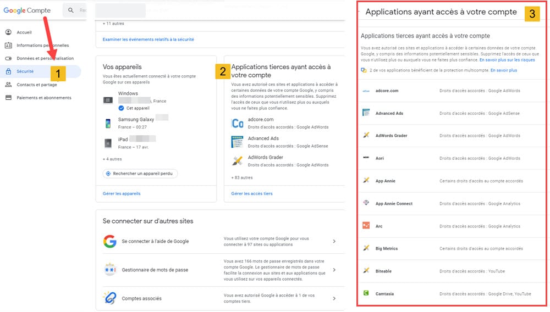Image resolution: width=550 pixels, height=312 pixels.
Task: Open the Comptes associés row
Action: tap(221, 298)
